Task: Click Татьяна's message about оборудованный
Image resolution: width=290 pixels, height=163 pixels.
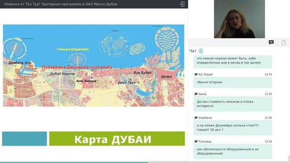Action: [x=232, y=151]
